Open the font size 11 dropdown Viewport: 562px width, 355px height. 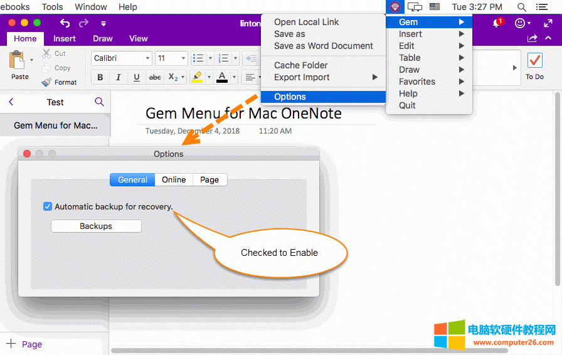pos(184,58)
